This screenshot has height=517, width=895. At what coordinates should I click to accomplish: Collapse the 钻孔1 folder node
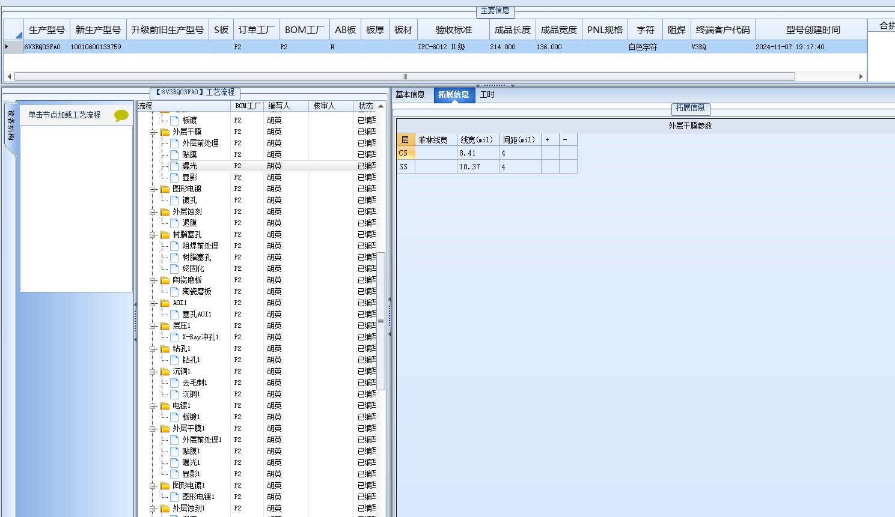tap(153, 349)
